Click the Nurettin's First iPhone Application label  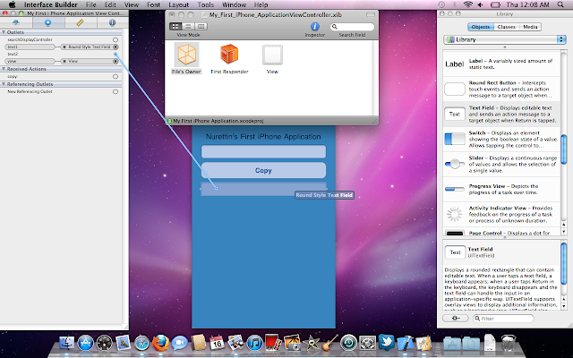click(263, 137)
